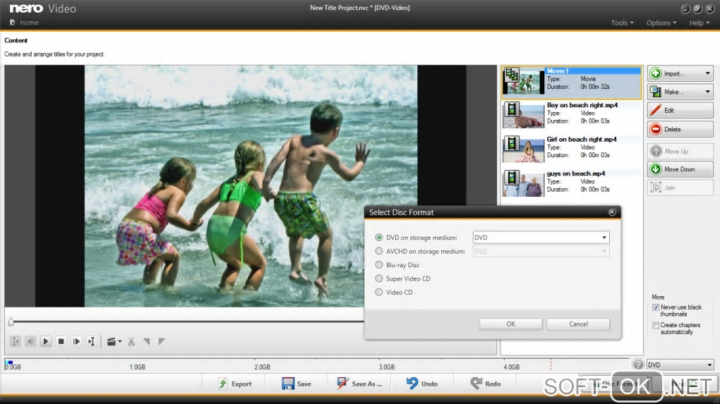Enable Create chapters automatically checkbox
Image resolution: width=720 pixels, height=404 pixels.
tap(656, 326)
